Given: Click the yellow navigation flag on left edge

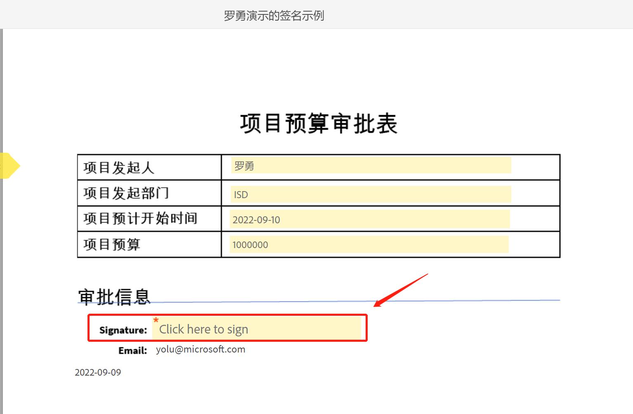Looking at the screenshot, I should click(10, 166).
